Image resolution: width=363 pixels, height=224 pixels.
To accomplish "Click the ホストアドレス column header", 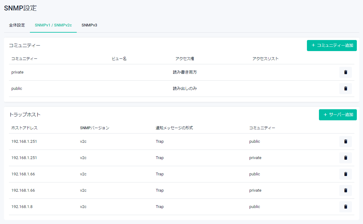I will click(x=24, y=128).
